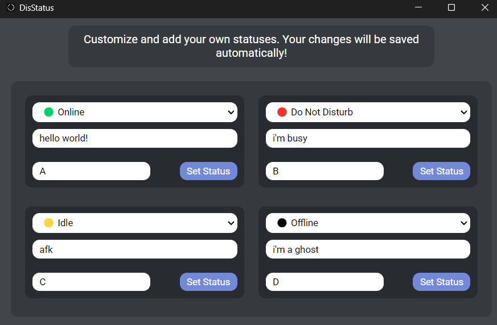Focus the hotkey field containing 'A'
Image resolution: width=497 pixels, height=325 pixels.
tap(91, 171)
